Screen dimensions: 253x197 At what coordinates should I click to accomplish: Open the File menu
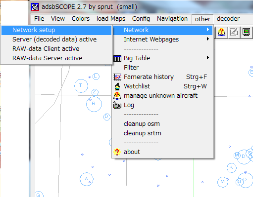(39, 19)
